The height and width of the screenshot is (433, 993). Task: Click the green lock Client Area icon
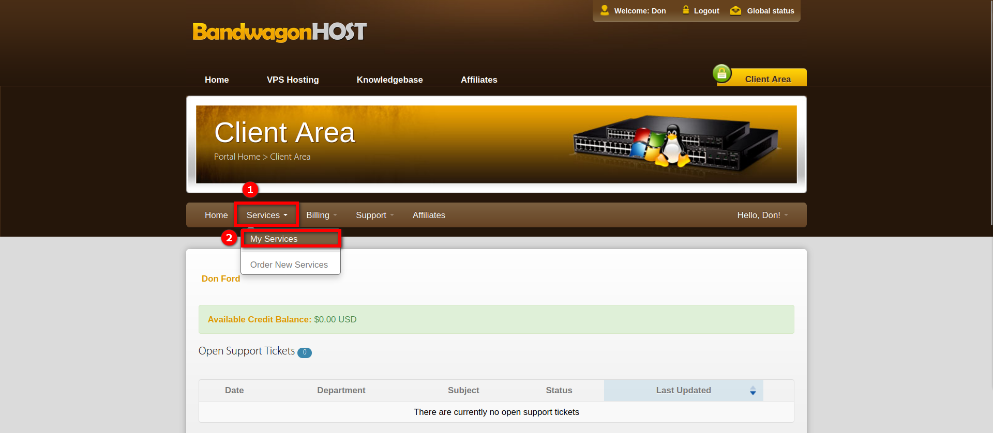click(x=722, y=74)
